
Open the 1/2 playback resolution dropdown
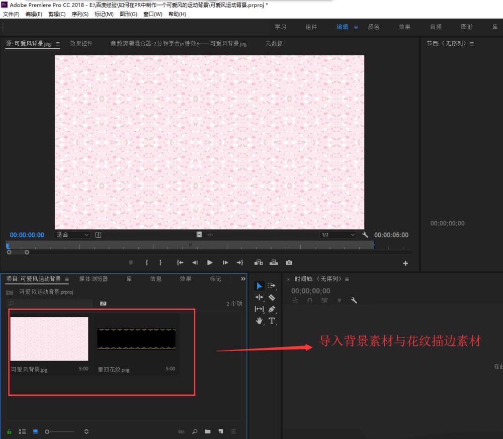[x=338, y=235]
